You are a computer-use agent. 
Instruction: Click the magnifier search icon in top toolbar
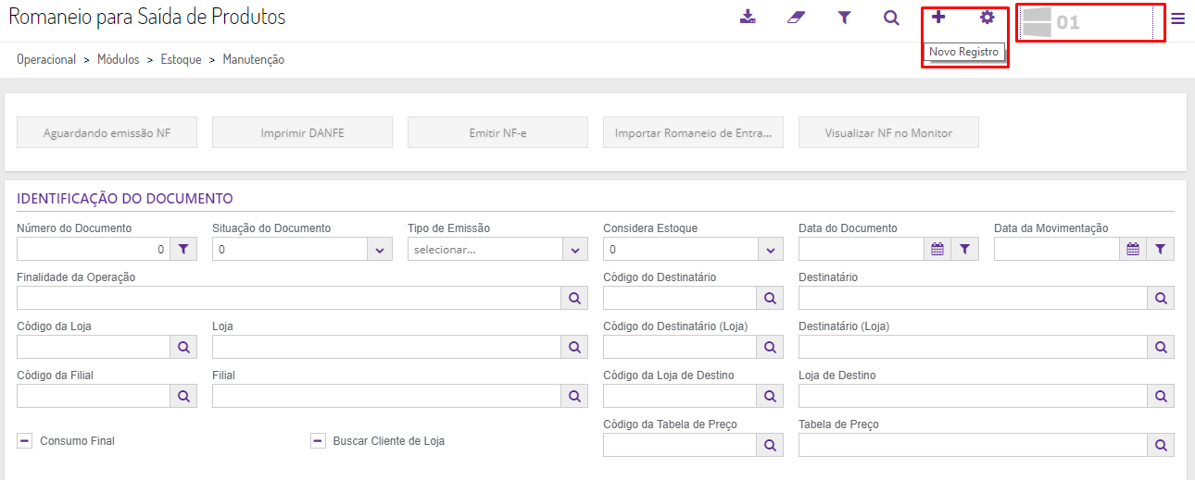(891, 18)
